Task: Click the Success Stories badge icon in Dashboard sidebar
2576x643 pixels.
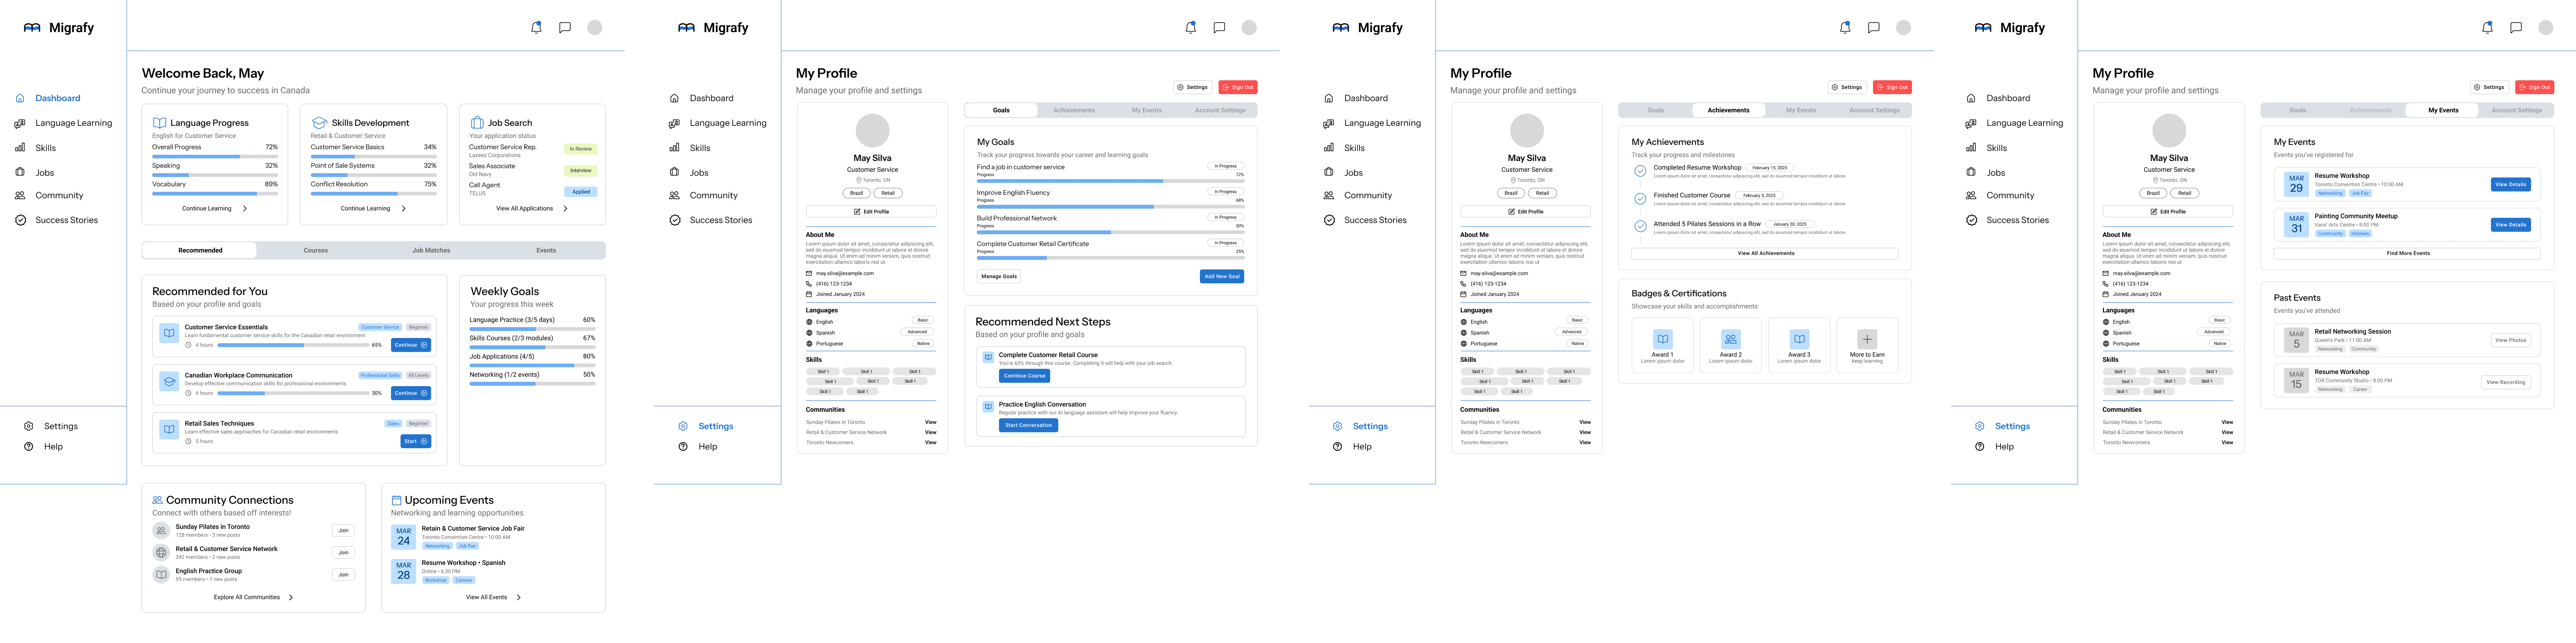Action: (20, 220)
